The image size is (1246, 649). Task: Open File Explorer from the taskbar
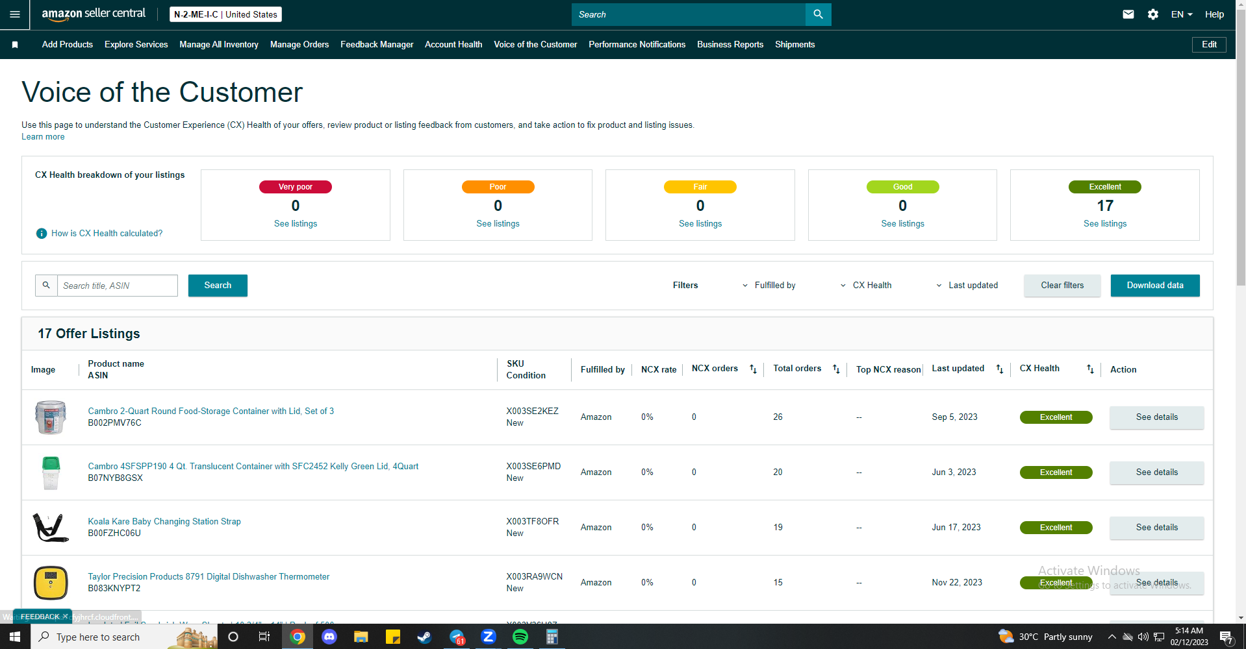[361, 637]
